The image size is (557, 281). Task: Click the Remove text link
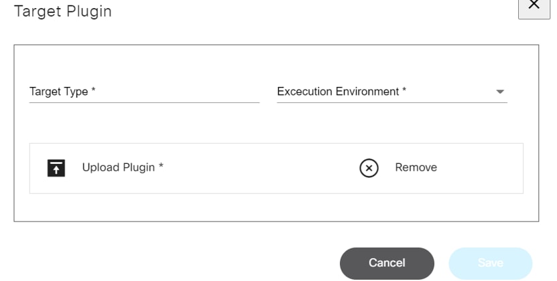tap(416, 167)
